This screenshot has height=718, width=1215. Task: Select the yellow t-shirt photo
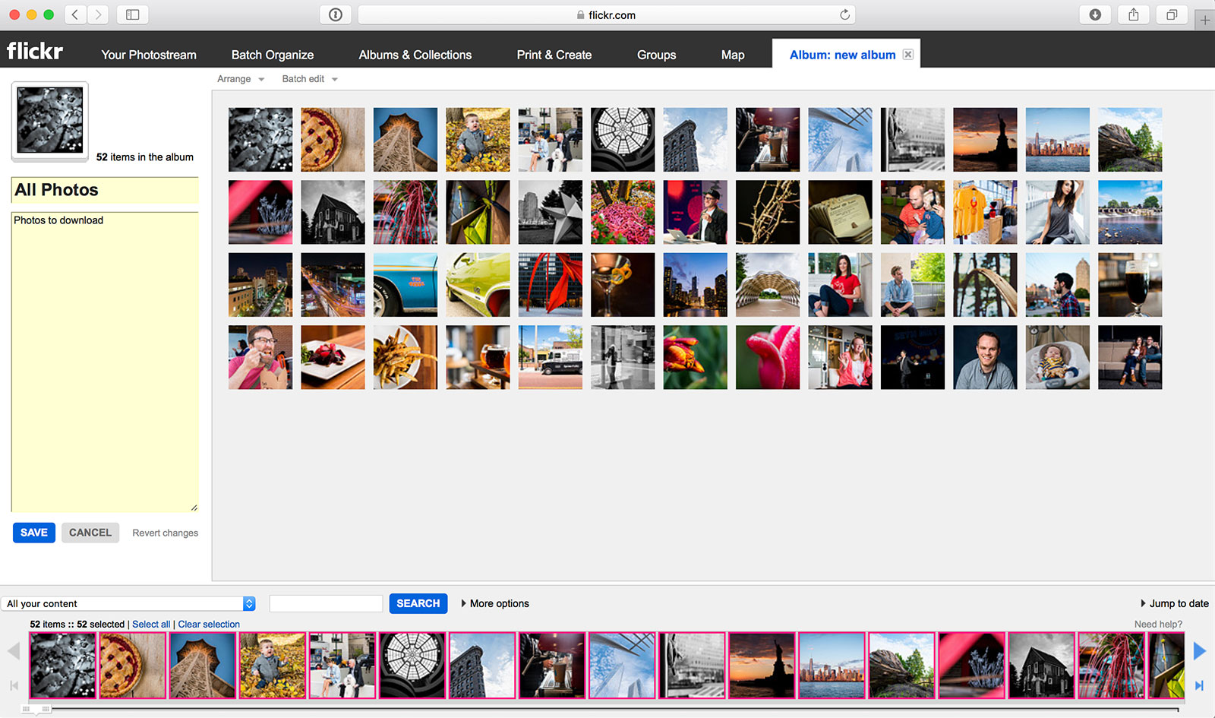tap(985, 212)
